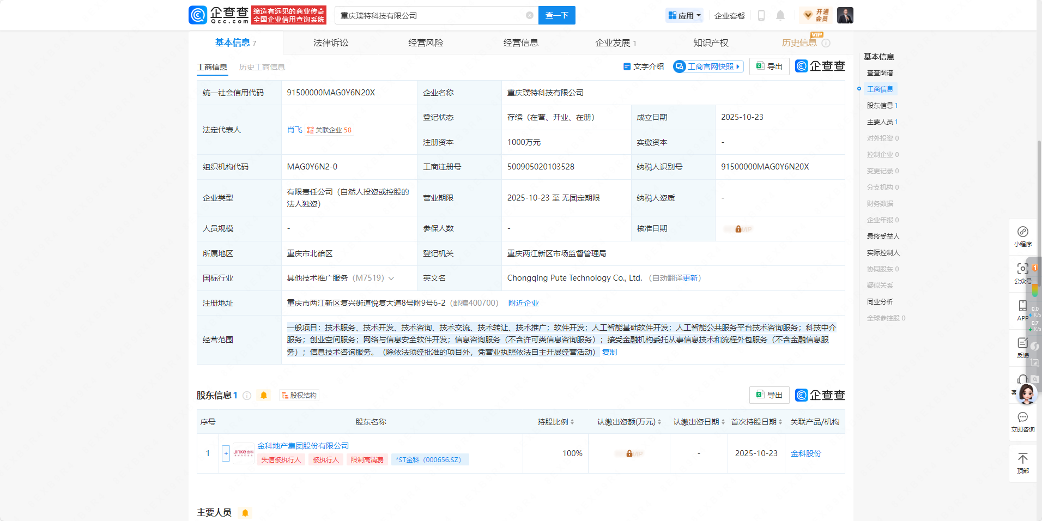The image size is (1042, 521).
Task: Open the notifications bell in header
Action: click(780, 15)
